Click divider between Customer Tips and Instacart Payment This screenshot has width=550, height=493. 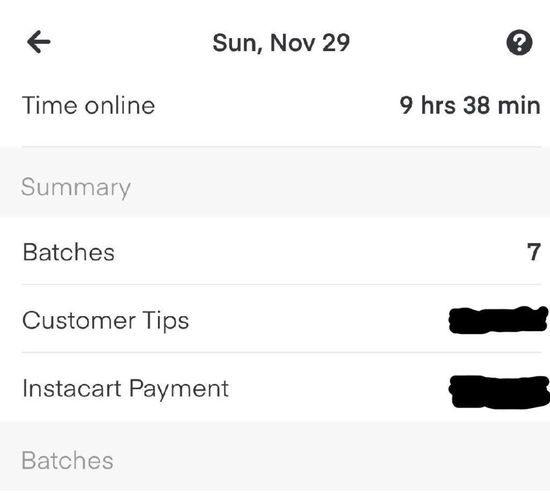281,353
